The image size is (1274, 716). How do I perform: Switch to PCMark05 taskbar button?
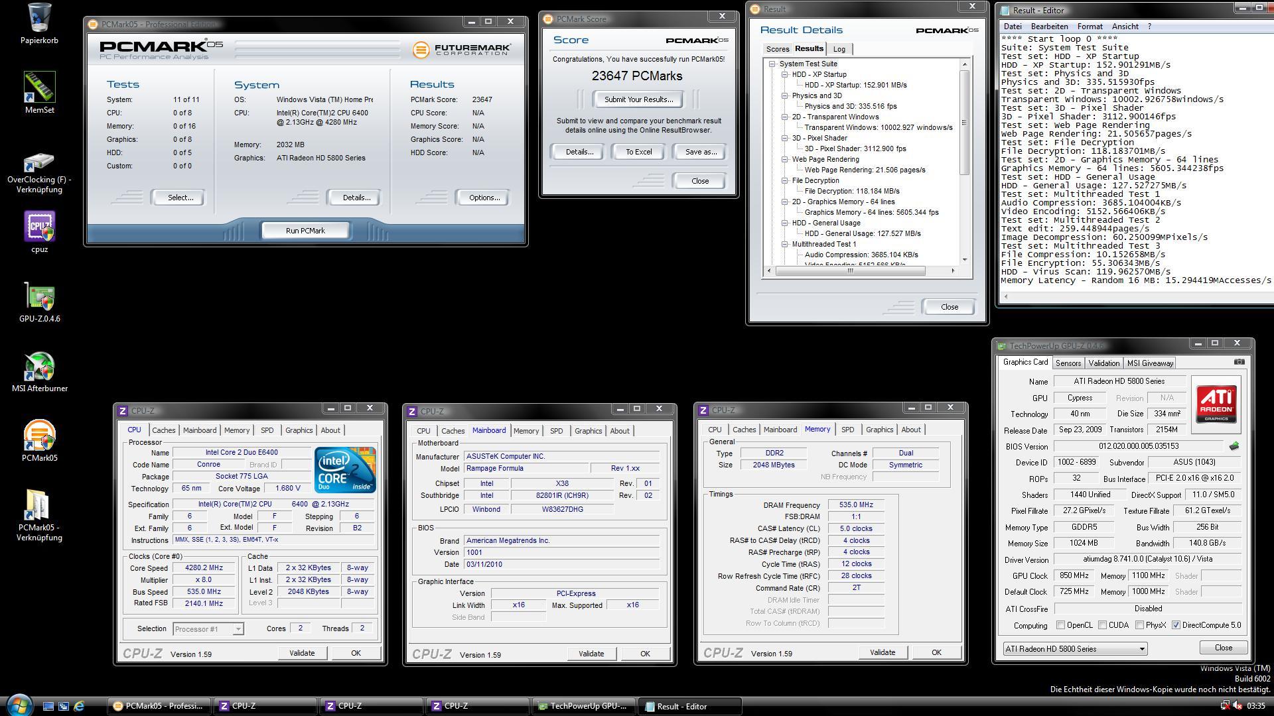(x=159, y=706)
